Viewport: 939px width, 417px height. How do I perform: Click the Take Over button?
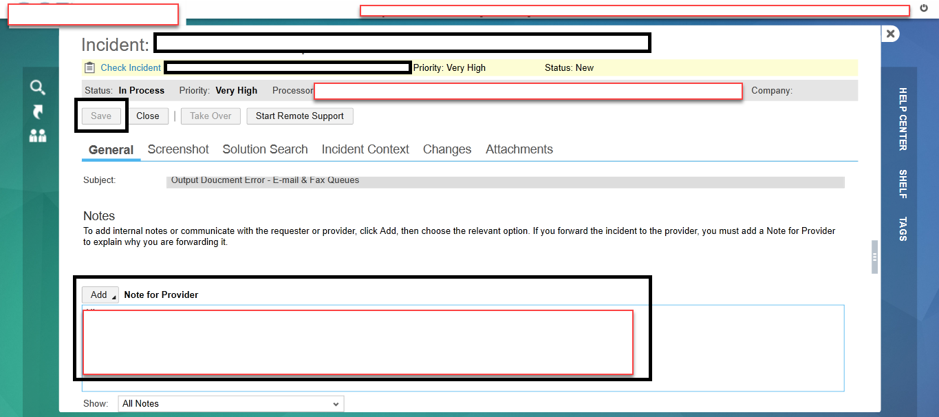[211, 116]
